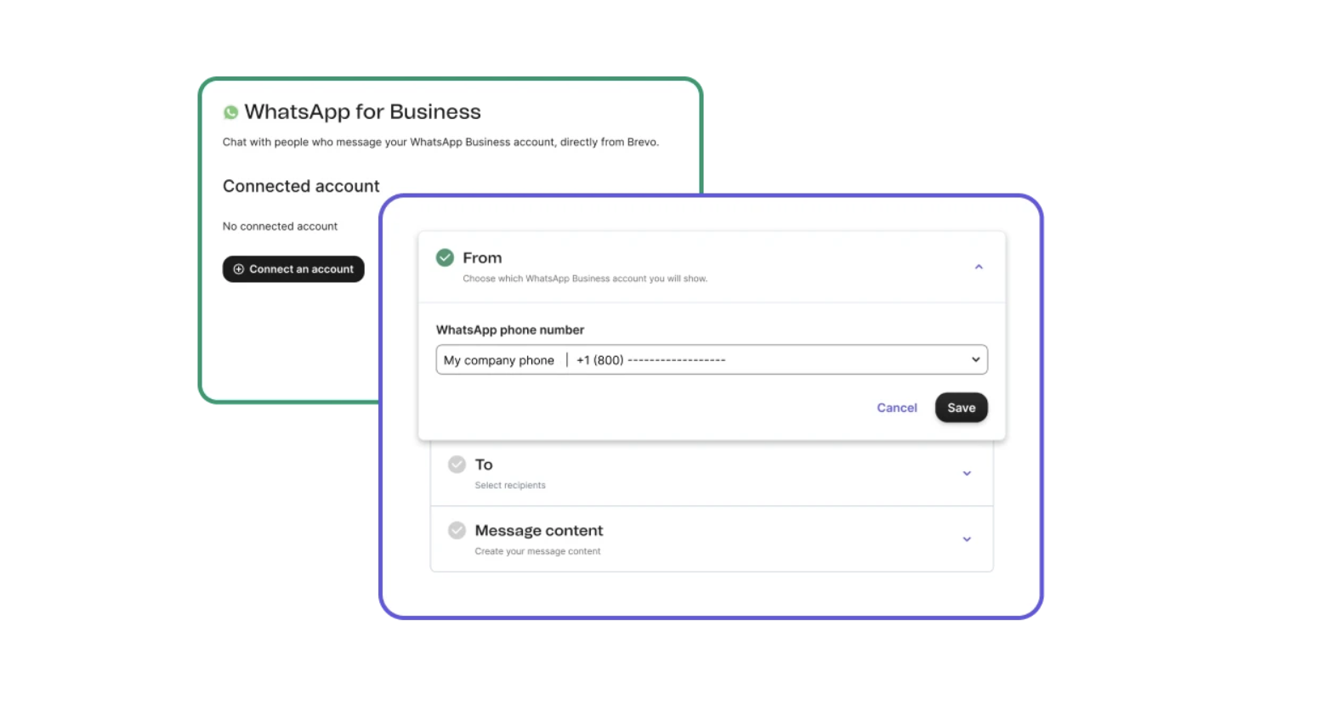Save the From settings
Viewport: 1340px width, 722px height.
tap(962, 408)
